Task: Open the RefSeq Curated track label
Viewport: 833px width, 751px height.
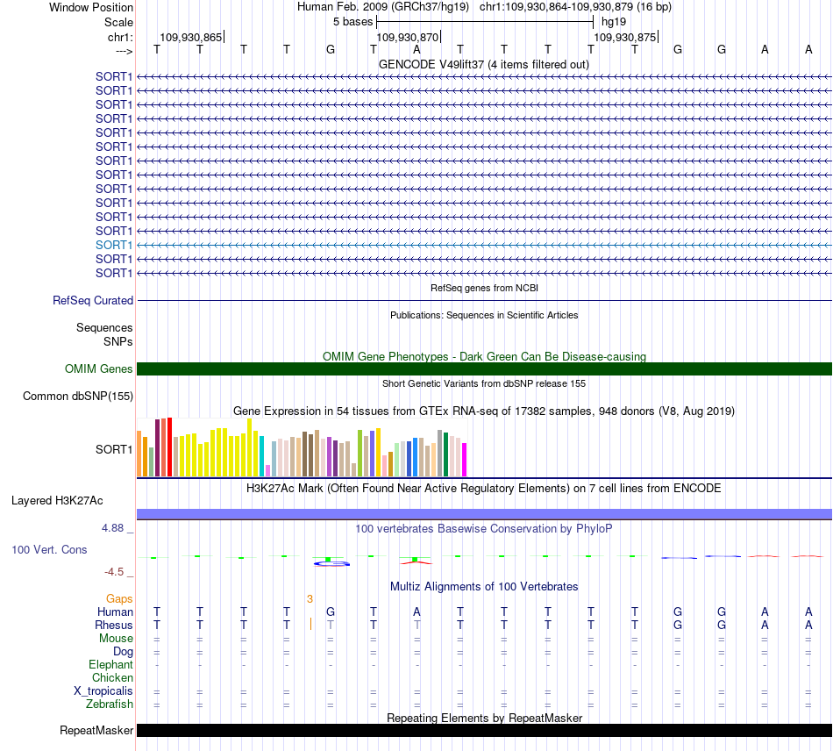Action: (93, 300)
